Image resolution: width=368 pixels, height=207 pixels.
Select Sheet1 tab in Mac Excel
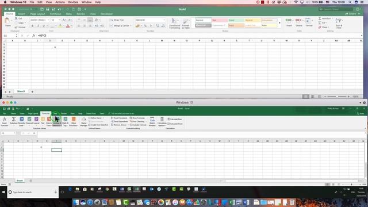coord(21,91)
